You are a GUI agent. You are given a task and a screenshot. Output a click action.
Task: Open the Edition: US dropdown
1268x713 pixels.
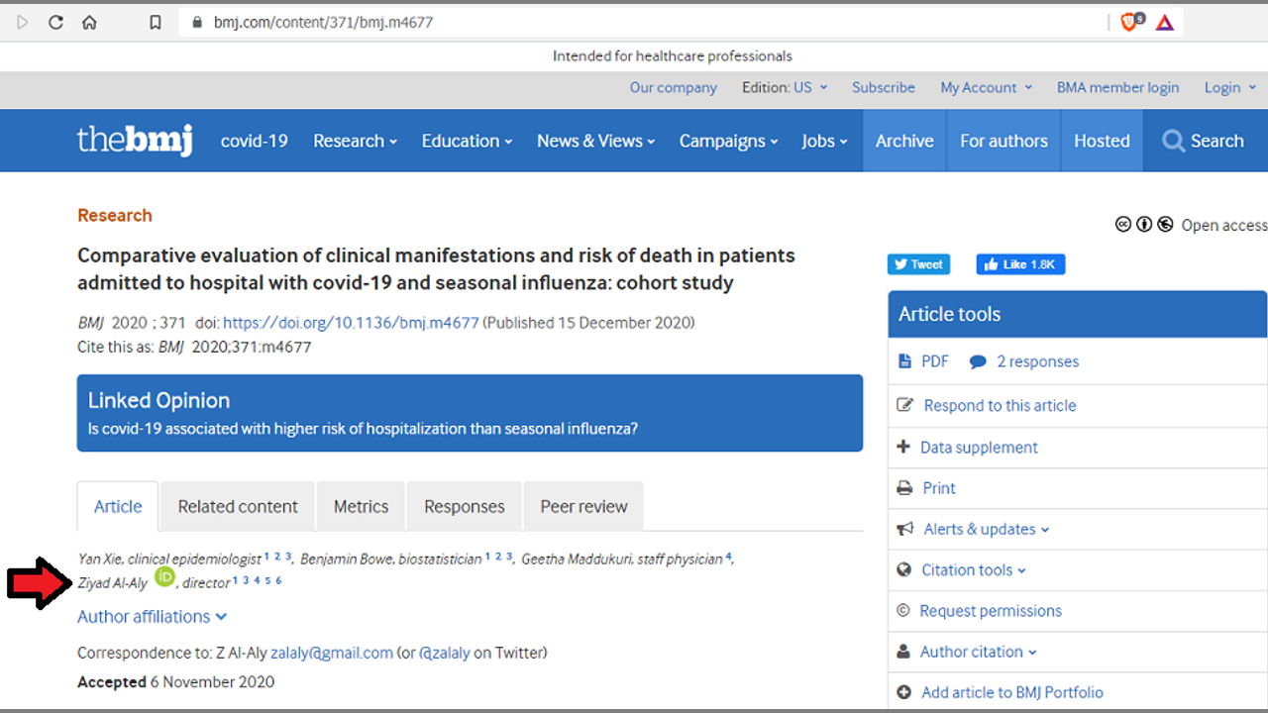click(785, 87)
